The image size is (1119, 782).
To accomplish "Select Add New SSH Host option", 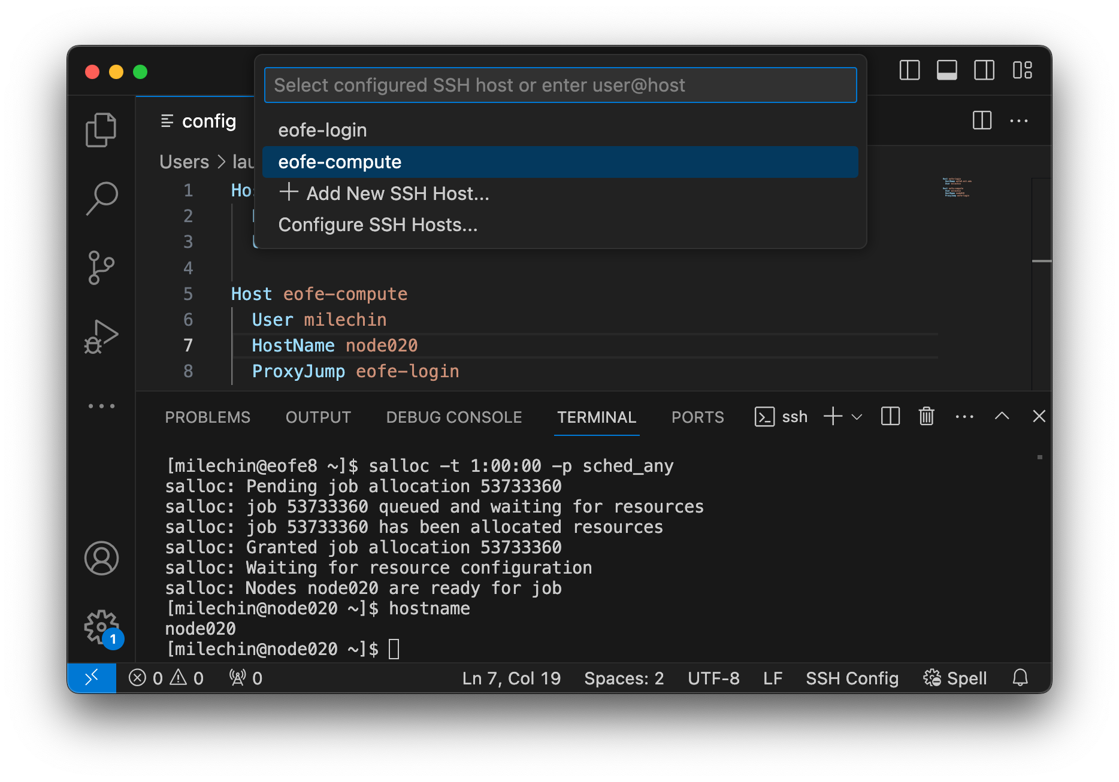I will coord(561,193).
